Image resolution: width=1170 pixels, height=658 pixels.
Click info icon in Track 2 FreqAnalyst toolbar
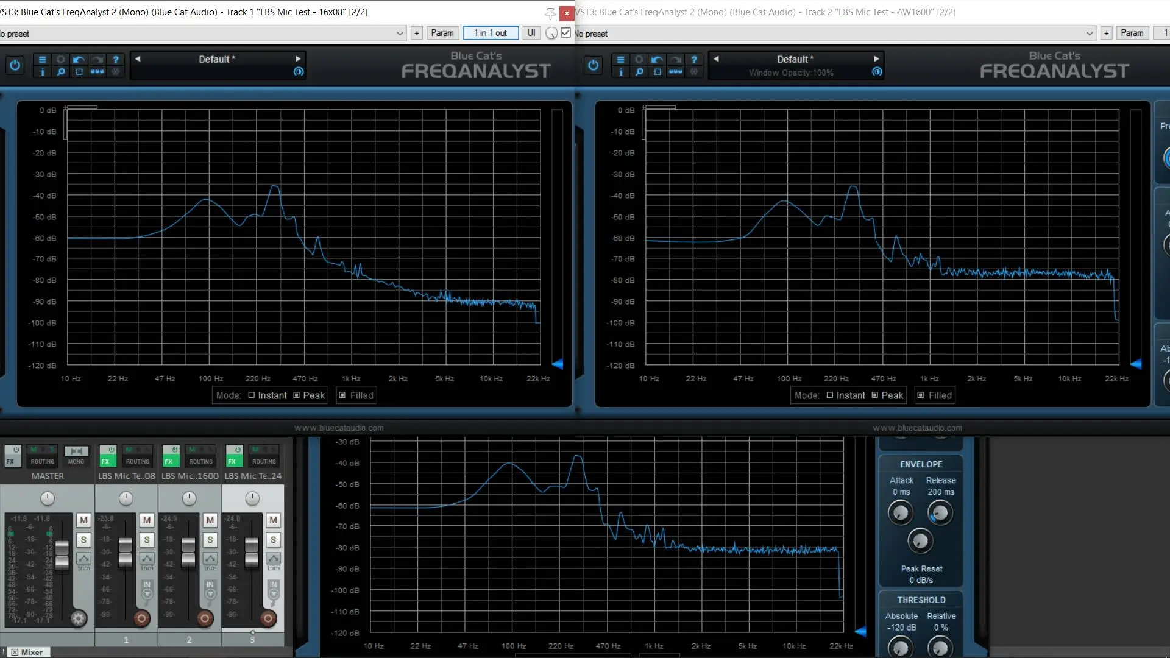point(620,72)
